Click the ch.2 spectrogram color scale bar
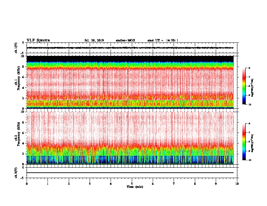Image resolution: width=267 pixels, height=206 pixels. coord(244,142)
